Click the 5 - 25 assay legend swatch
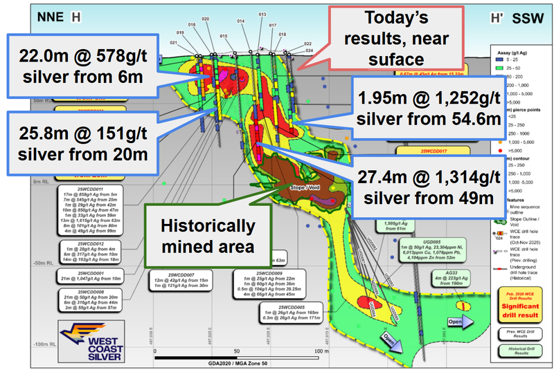The width and height of the screenshot is (554, 372). point(497,60)
